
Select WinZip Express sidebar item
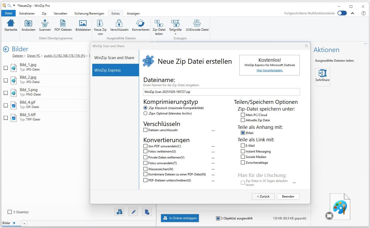pos(115,70)
